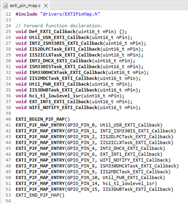The height and width of the screenshot is (204, 188).
Task: Click the GPIO_PIN_2 map entry line
Action: pyautogui.click(x=94, y=137)
